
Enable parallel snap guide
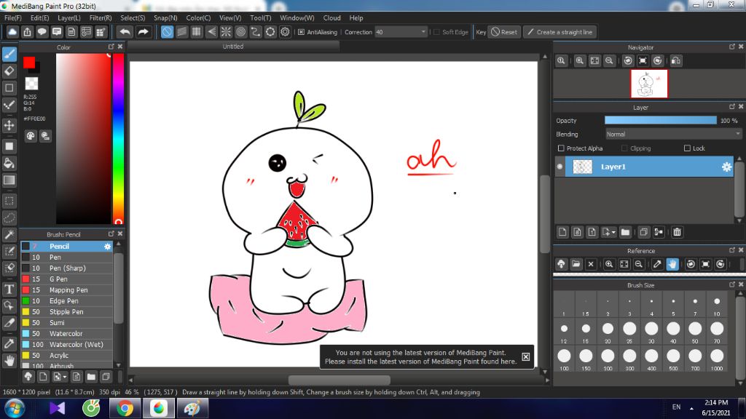click(181, 32)
